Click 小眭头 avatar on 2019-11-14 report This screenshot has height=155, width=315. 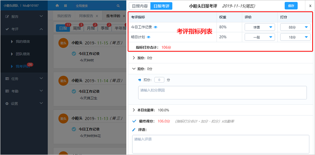pos(63,81)
